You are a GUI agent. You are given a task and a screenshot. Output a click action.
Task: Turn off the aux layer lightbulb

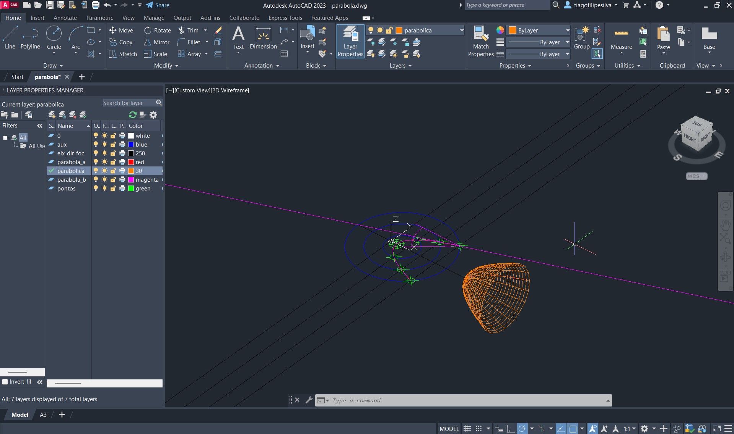pos(96,145)
